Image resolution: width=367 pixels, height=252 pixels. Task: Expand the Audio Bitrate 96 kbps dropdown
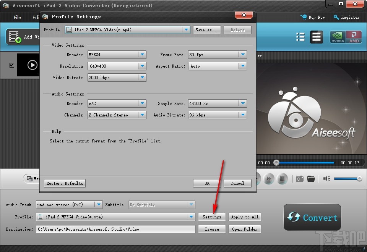[x=243, y=115]
